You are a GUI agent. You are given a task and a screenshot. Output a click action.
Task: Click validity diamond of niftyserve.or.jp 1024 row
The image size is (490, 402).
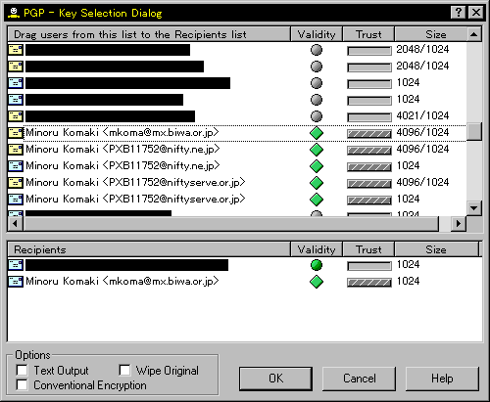317,200
